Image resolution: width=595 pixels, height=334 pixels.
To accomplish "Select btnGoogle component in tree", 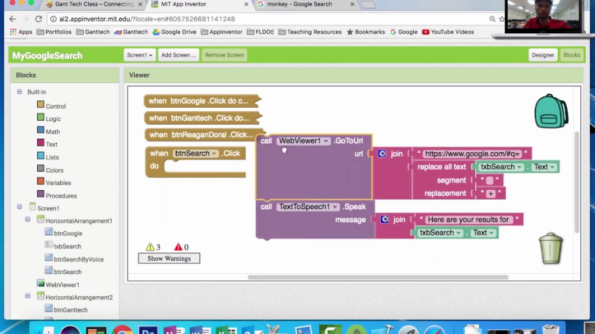I will 68,233.
